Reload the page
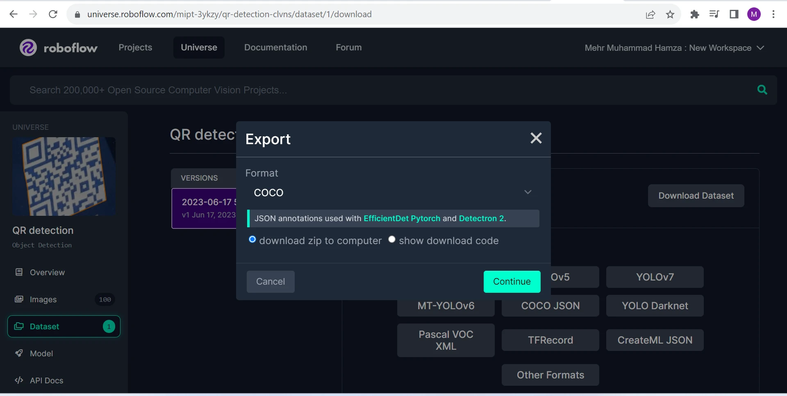The height and width of the screenshot is (396, 787). [x=53, y=14]
